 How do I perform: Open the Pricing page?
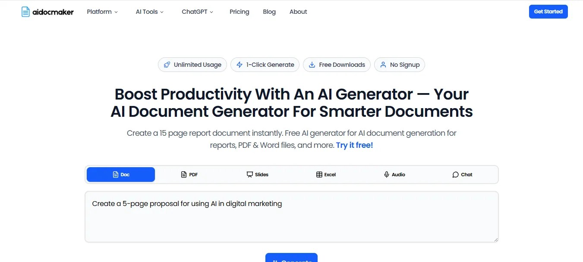coord(240,12)
